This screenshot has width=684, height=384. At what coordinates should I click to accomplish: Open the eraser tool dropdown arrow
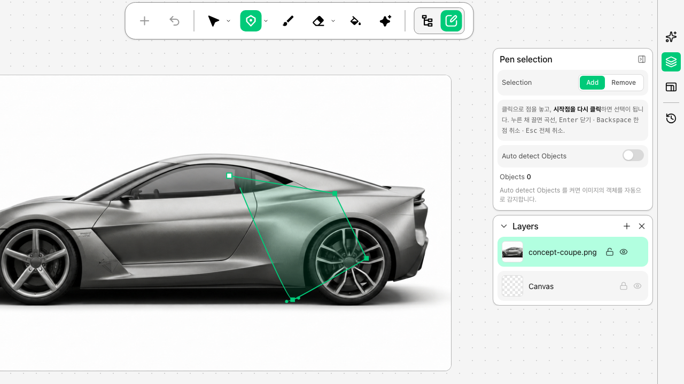(333, 21)
